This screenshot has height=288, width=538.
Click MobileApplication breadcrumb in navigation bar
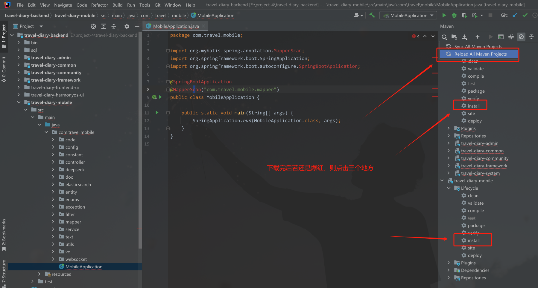pos(213,16)
